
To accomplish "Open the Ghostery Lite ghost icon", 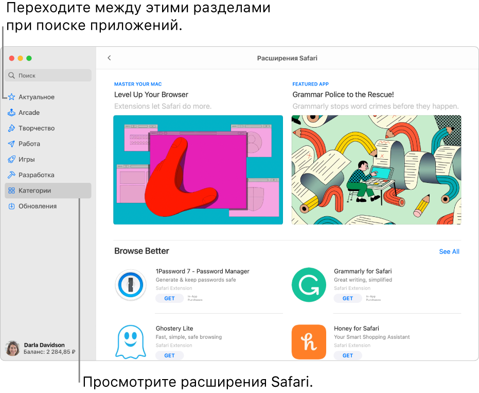I will click(x=131, y=342).
